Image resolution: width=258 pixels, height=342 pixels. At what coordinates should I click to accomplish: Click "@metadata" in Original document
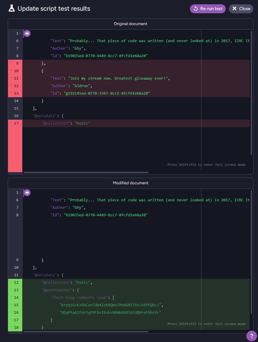(x=45, y=116)
